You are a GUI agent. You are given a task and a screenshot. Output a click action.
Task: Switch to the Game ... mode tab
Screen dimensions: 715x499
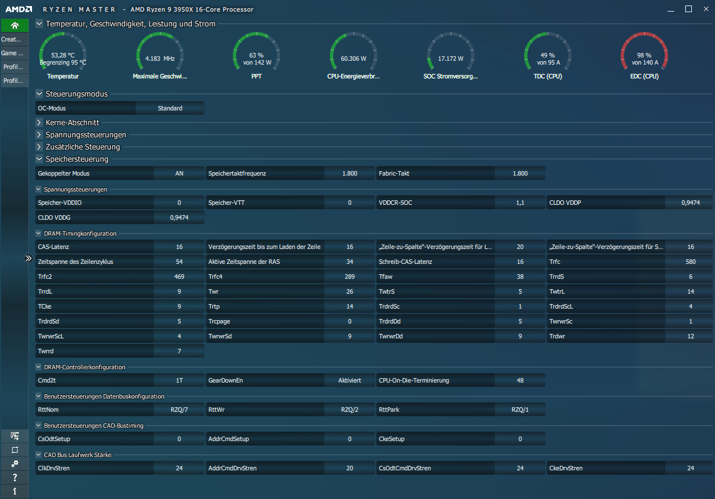click(x=14, y=53)
